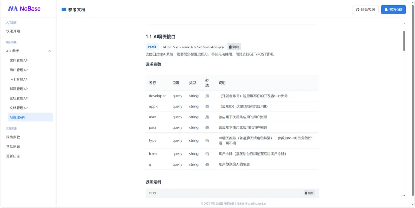Image resolution: width=415 pixels, height=208 pixels.
Task: Click the 其他资源 section label
Action: 11,128
